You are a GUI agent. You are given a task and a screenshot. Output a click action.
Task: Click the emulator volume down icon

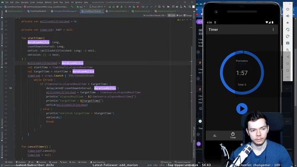(288, 23)
